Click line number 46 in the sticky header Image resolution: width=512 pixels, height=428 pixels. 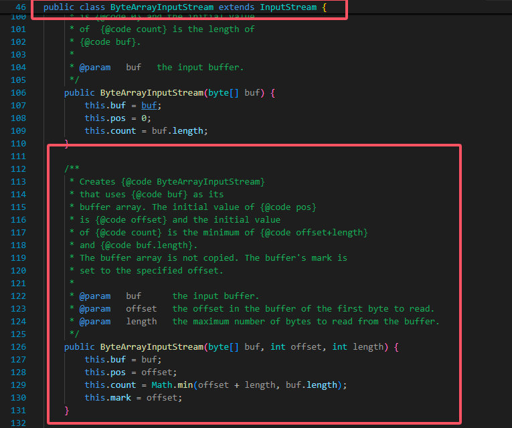19,7
